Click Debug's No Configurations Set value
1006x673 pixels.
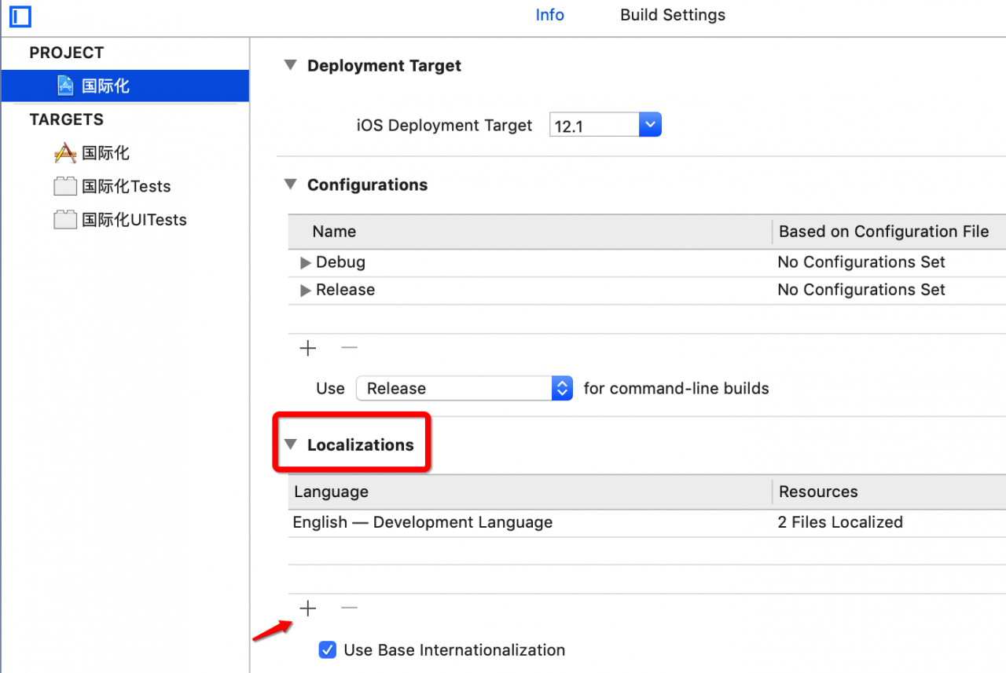861,262
